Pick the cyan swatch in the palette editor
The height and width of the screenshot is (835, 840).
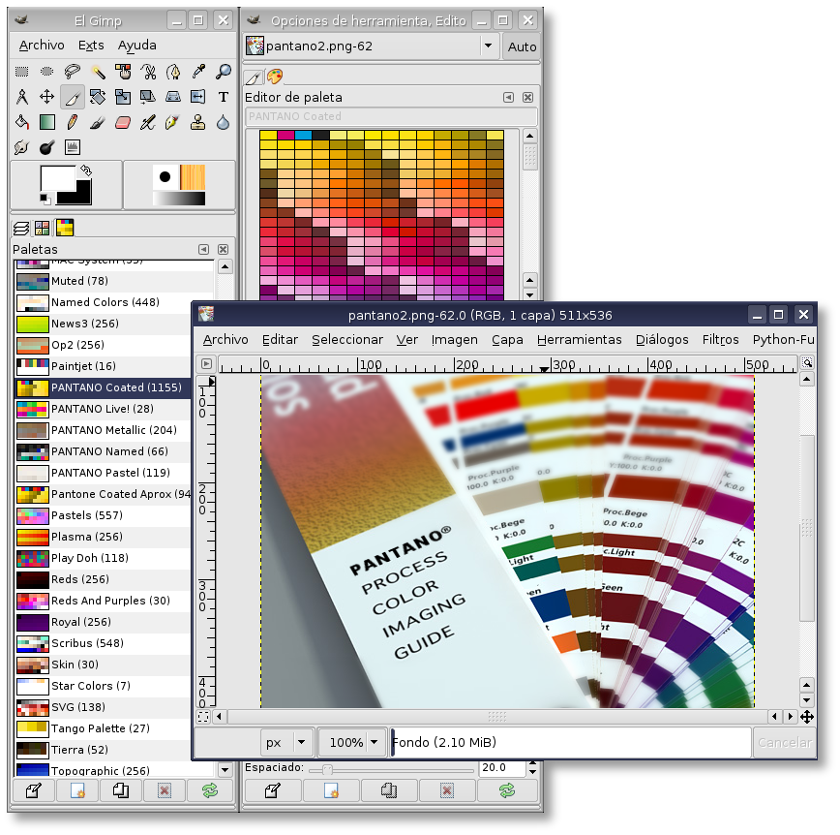click(x=303, y=135)
